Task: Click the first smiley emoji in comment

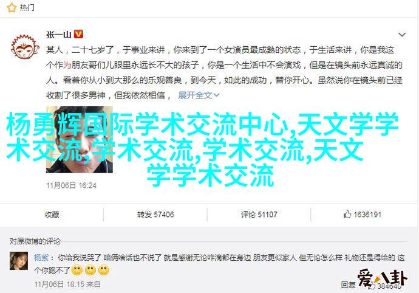Action: (x=77, y=271)
